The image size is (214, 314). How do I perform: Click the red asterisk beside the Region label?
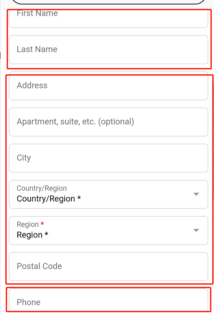tap(42, 223)
